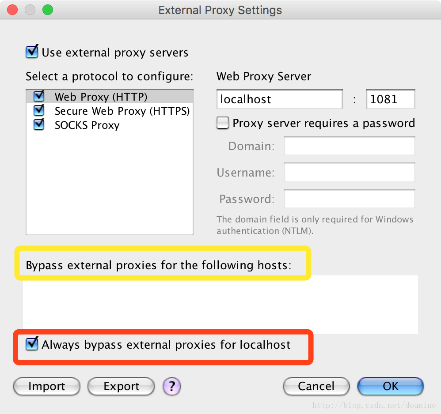Click the port field showing 1081

390,99
